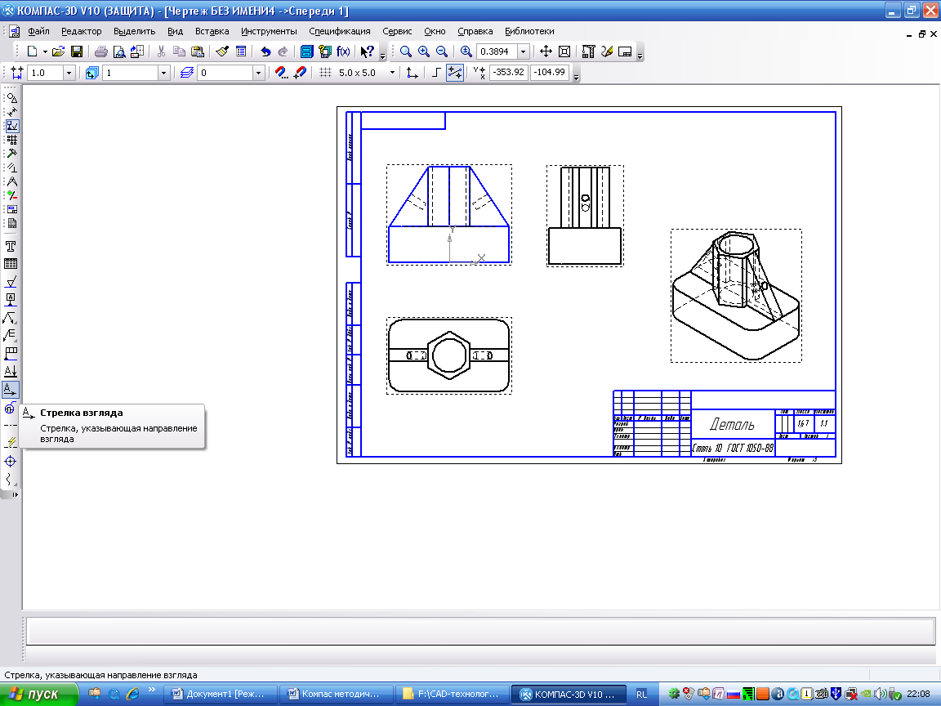The height and width of the screenshot is (706, 941).
Task: Click the Open file icon
Action: (x=58, y=51)
